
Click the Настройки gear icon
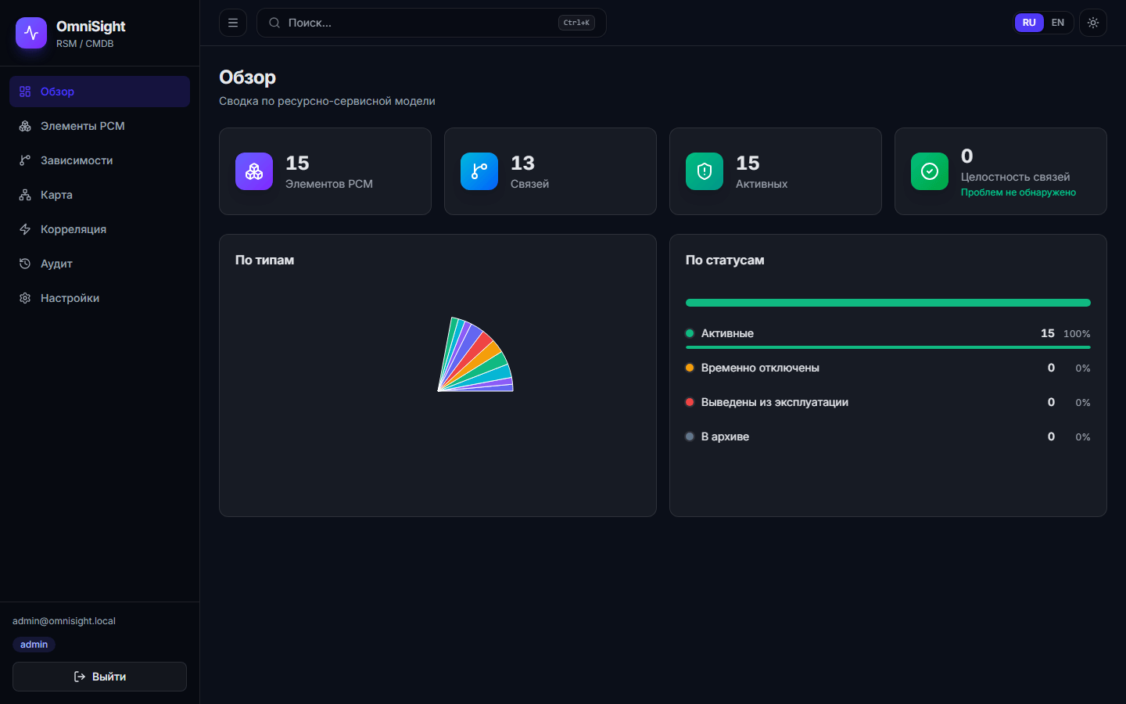pyautogui.click(x=25, y=298)
